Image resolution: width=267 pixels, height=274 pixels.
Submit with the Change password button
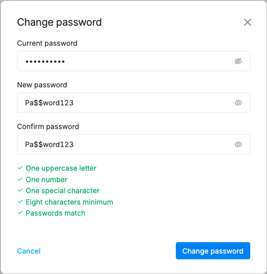coord(213,251)
